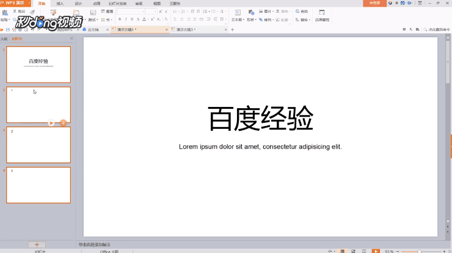Viewport: 452px width, 253px height.
Task: Switch to the 设计 ribbon tab
Action: (78, 4)
